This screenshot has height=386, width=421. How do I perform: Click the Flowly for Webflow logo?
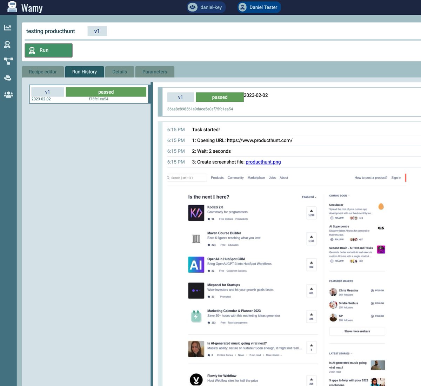coord(196,380)
